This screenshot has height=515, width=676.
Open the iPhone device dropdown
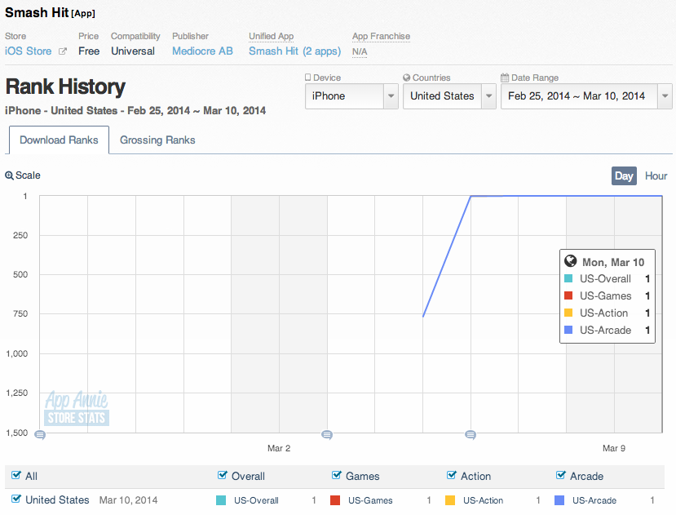pos(351,95)
